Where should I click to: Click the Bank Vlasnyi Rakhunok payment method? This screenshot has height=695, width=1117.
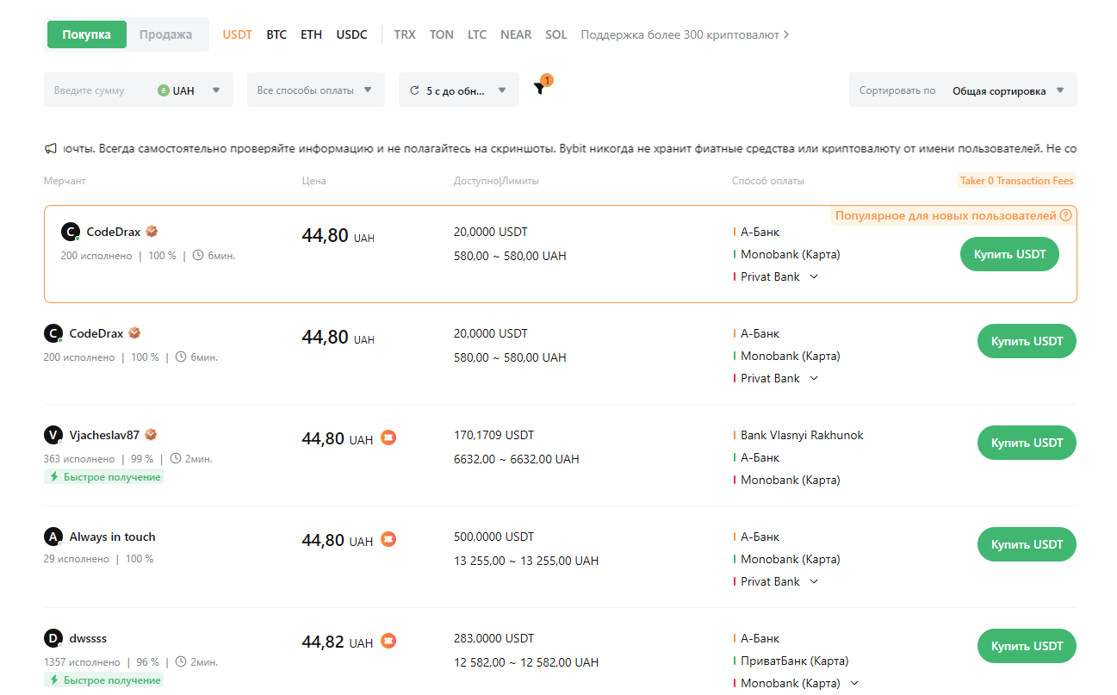point(802,435)
